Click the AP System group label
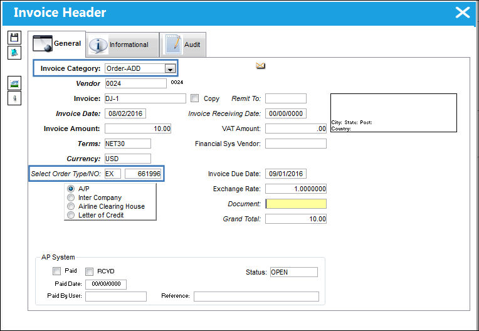This screenshot has width=479, height=331. pos(58,257)
